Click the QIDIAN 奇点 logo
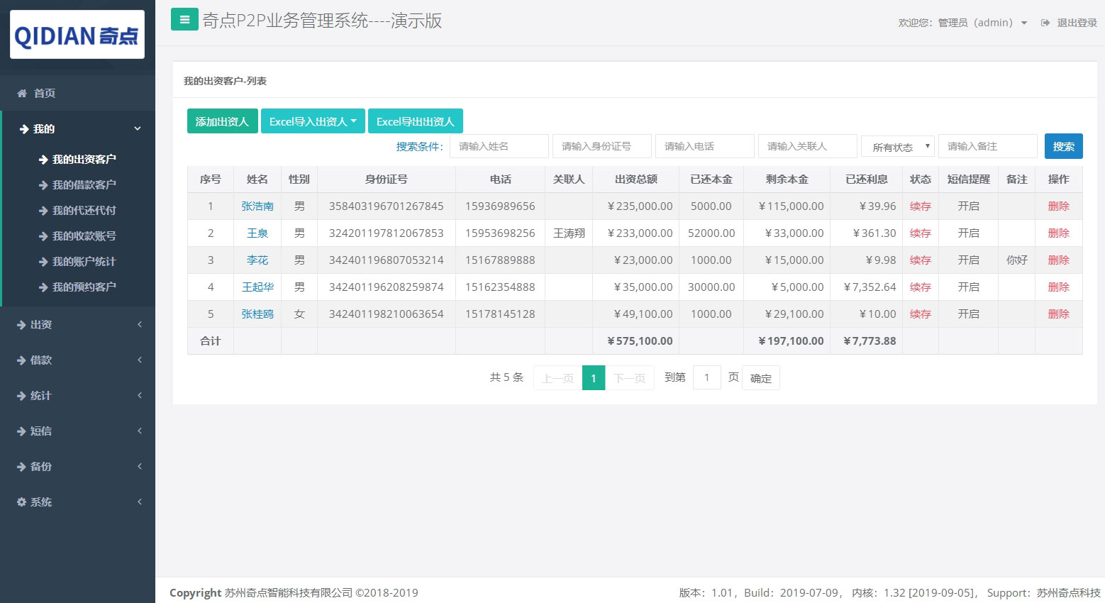The width and height of the screenshot is (1105, 603). 77,34
